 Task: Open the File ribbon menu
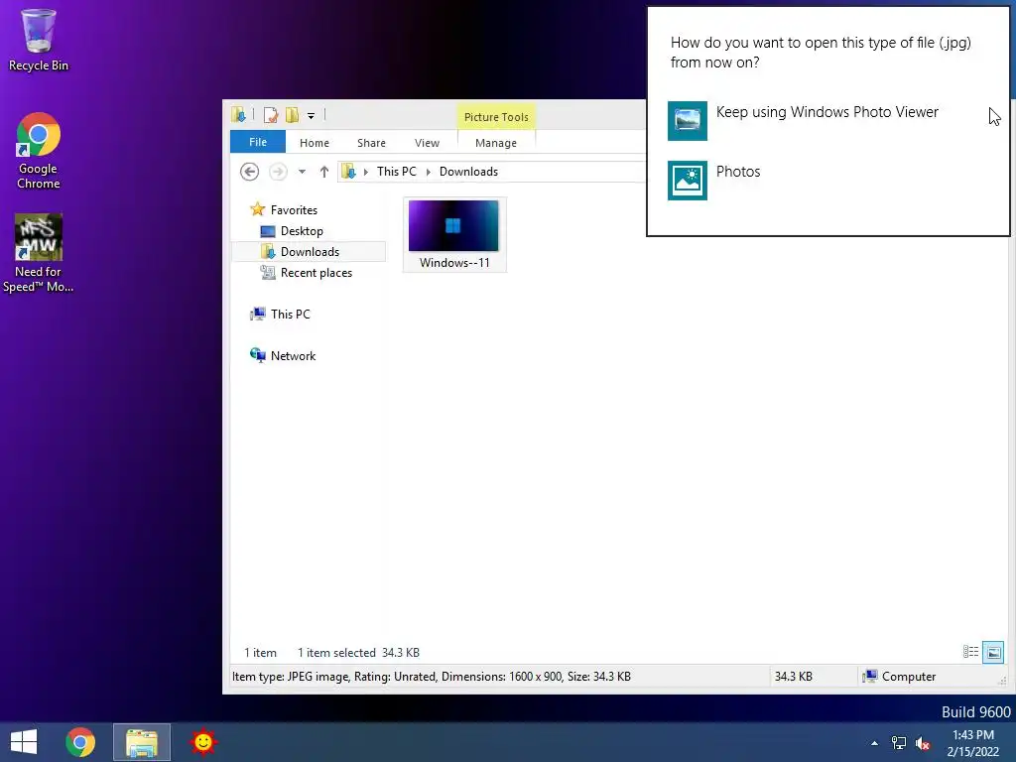pos(258,142)
